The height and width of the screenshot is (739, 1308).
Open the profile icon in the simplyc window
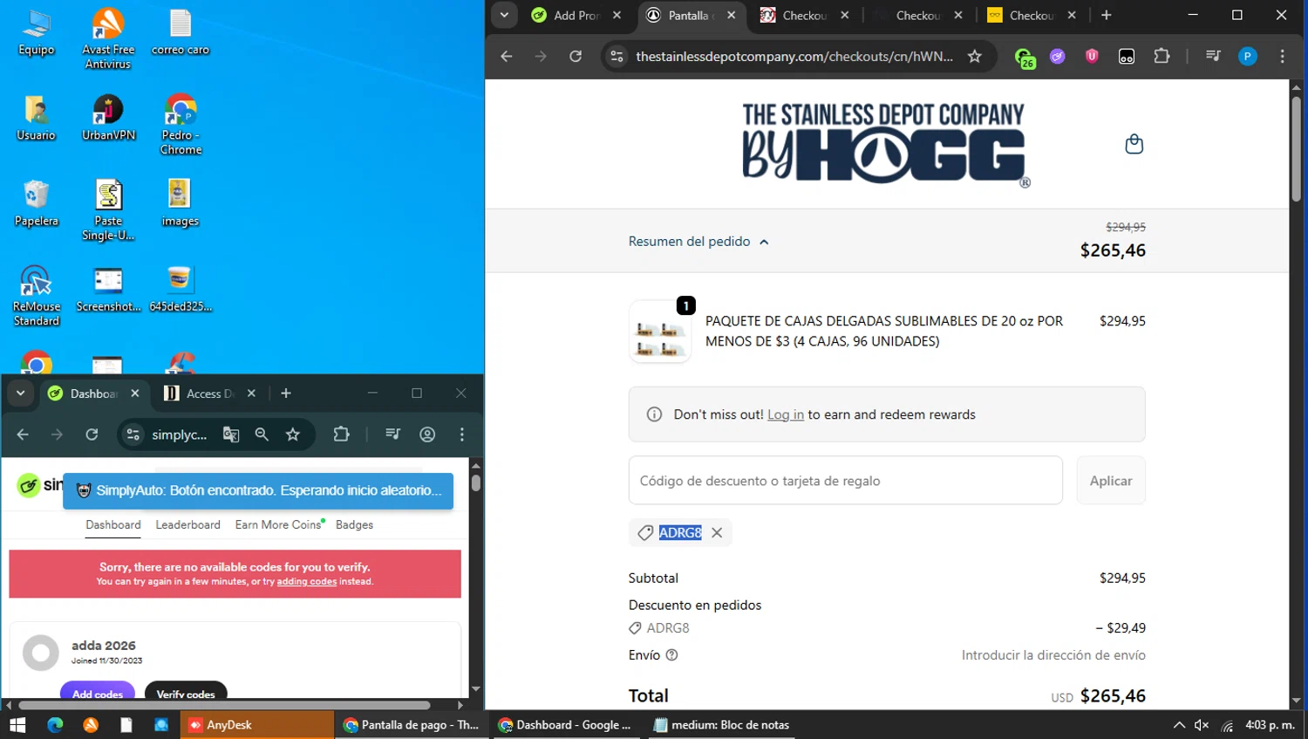coord(427,435)
